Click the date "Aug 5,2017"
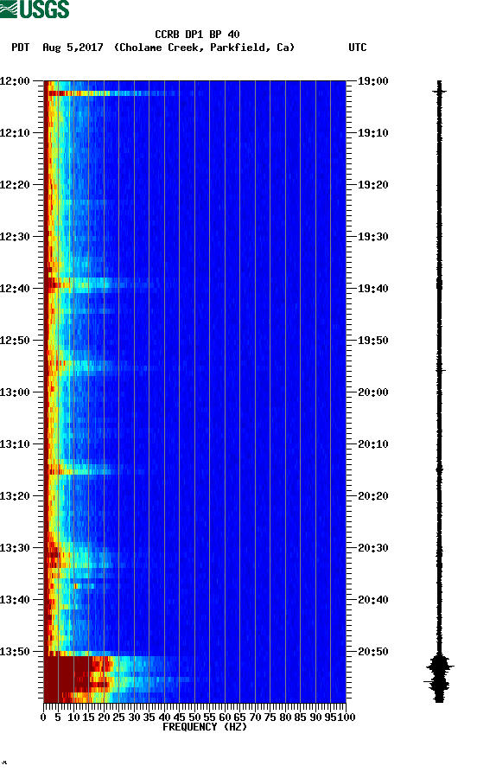Viewport: 477px width, 772px height. click(73, 48)
